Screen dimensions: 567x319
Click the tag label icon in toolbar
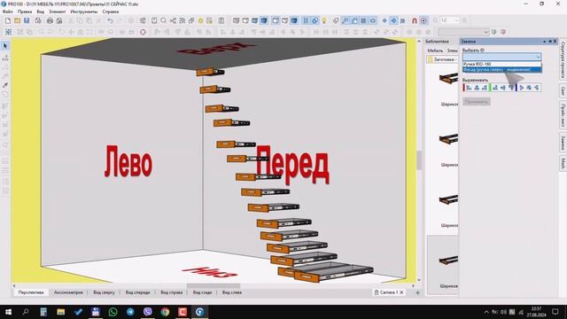pos(336,20)
